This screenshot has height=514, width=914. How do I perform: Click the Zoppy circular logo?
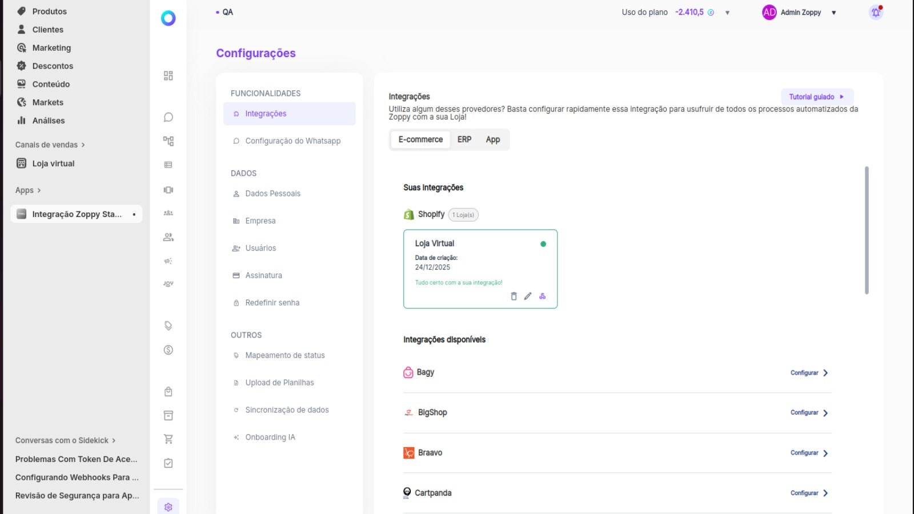(168, 18)
